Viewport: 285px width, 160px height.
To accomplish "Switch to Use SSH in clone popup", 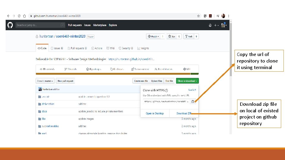I will (192, 90).
